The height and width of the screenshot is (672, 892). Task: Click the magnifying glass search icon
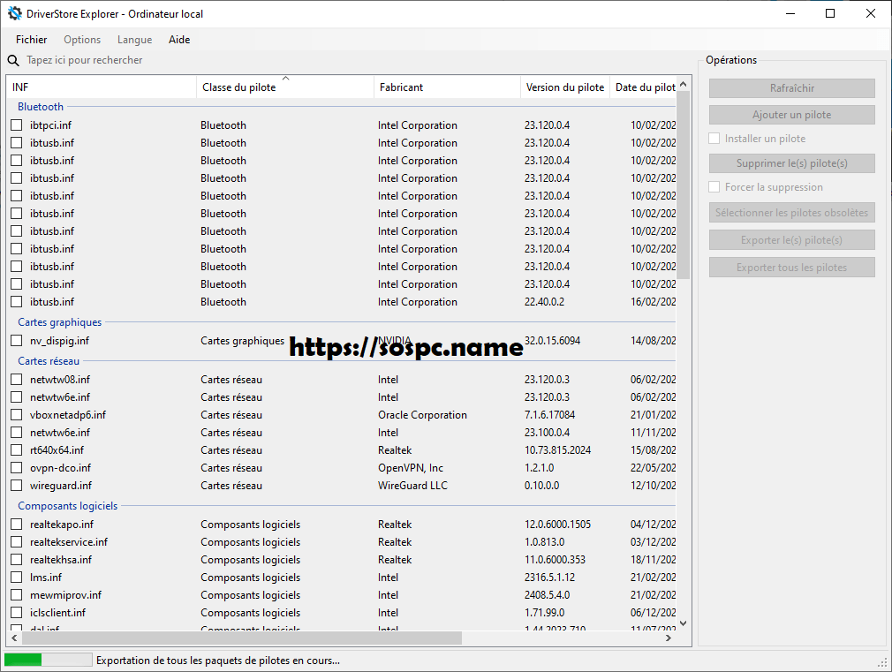coord(13,60)
